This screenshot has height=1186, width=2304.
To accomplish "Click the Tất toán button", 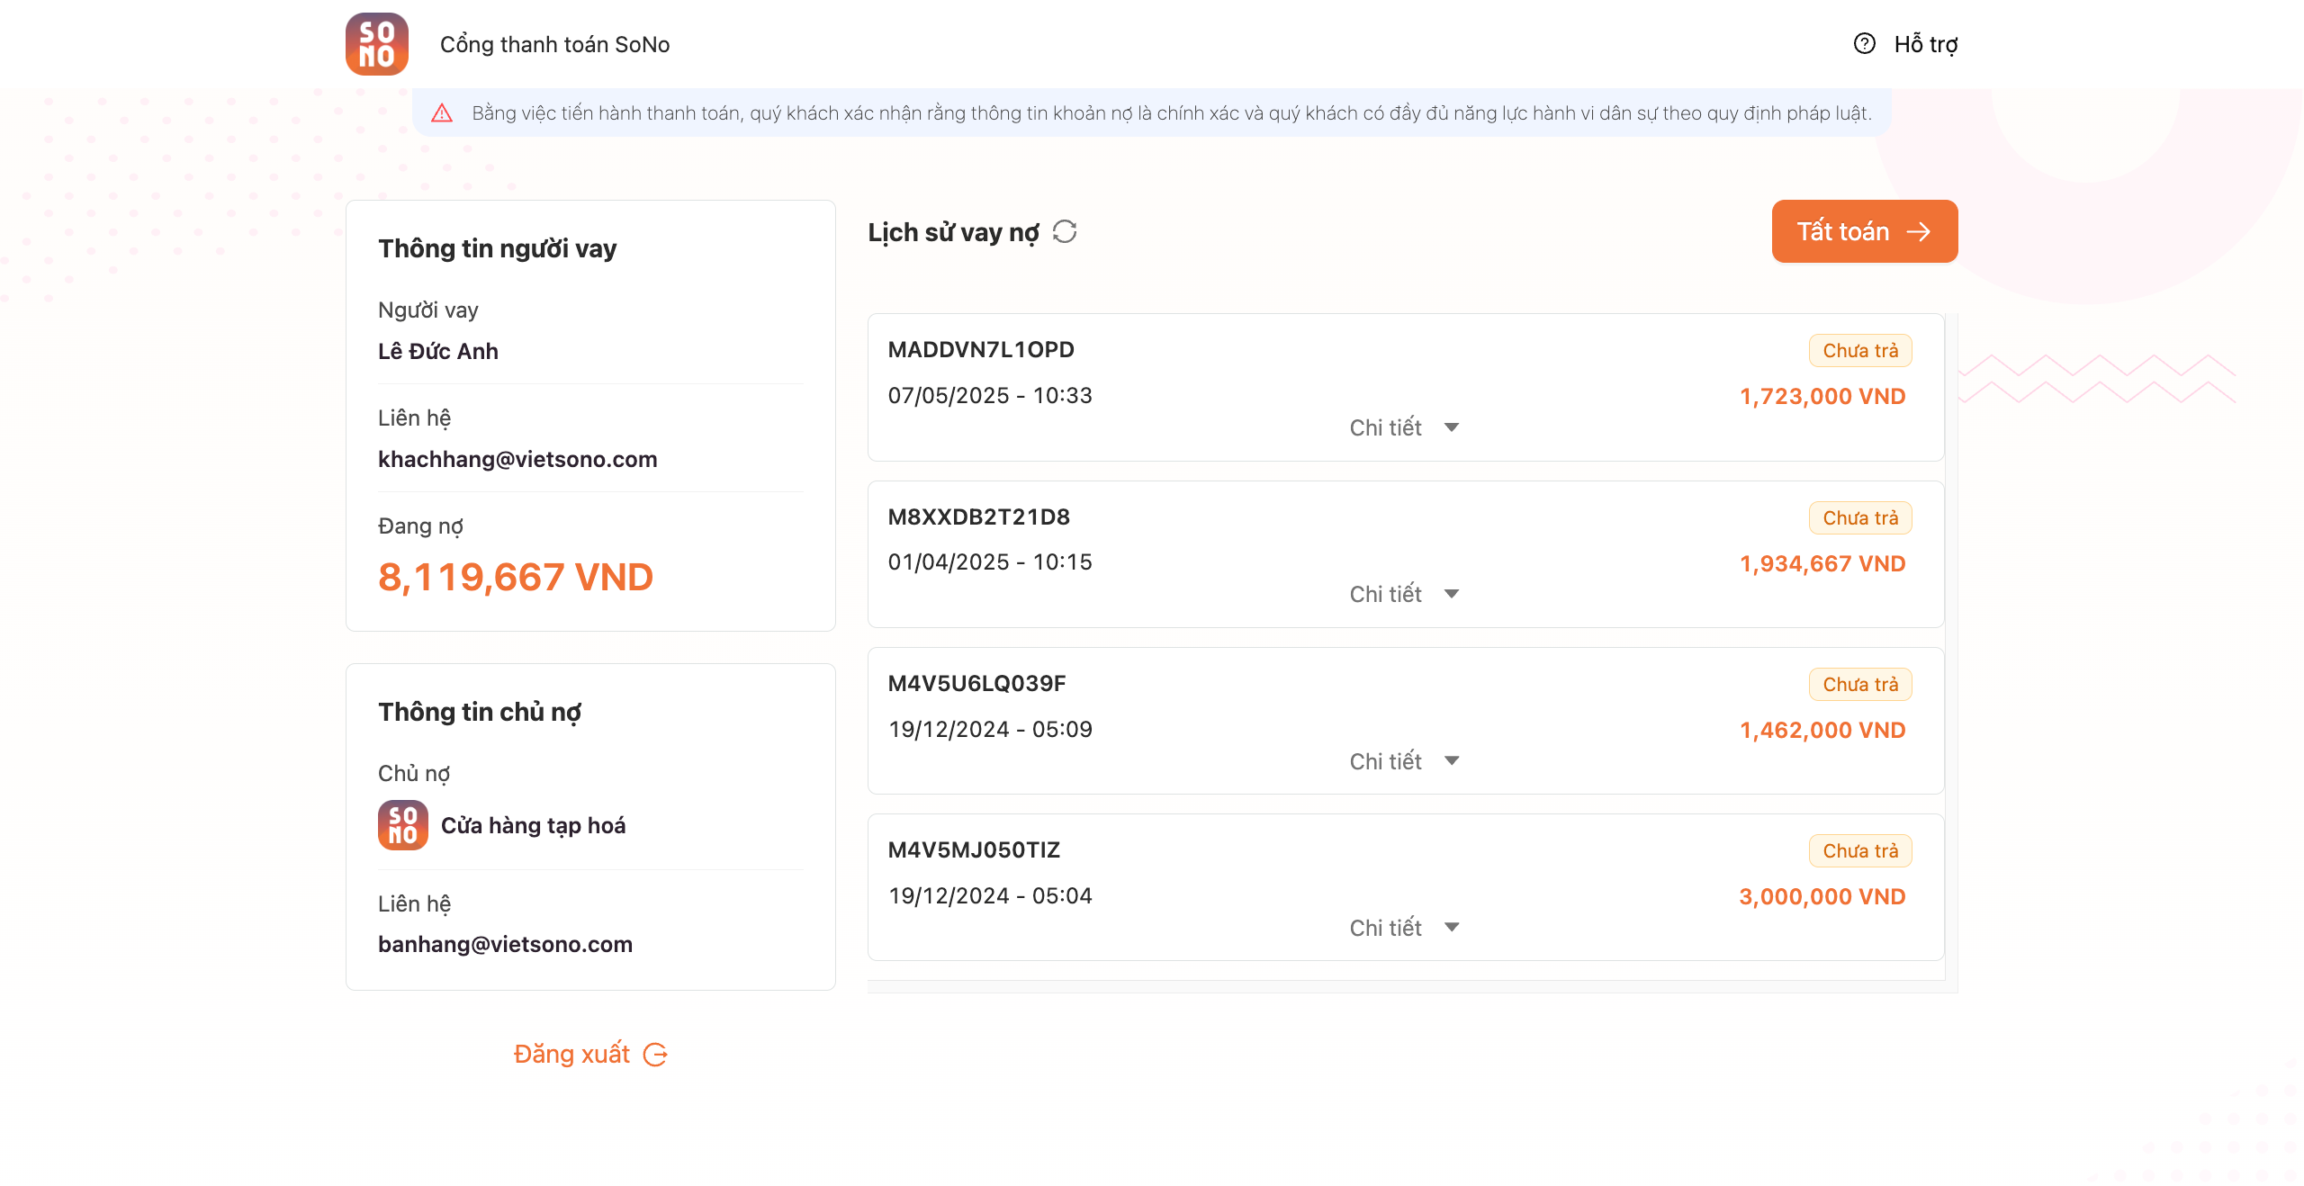I will point(1865,231).
